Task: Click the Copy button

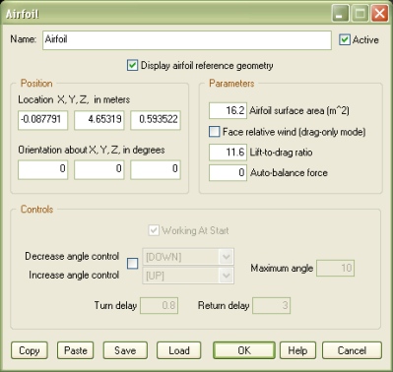Action: (x=30, y=350)
